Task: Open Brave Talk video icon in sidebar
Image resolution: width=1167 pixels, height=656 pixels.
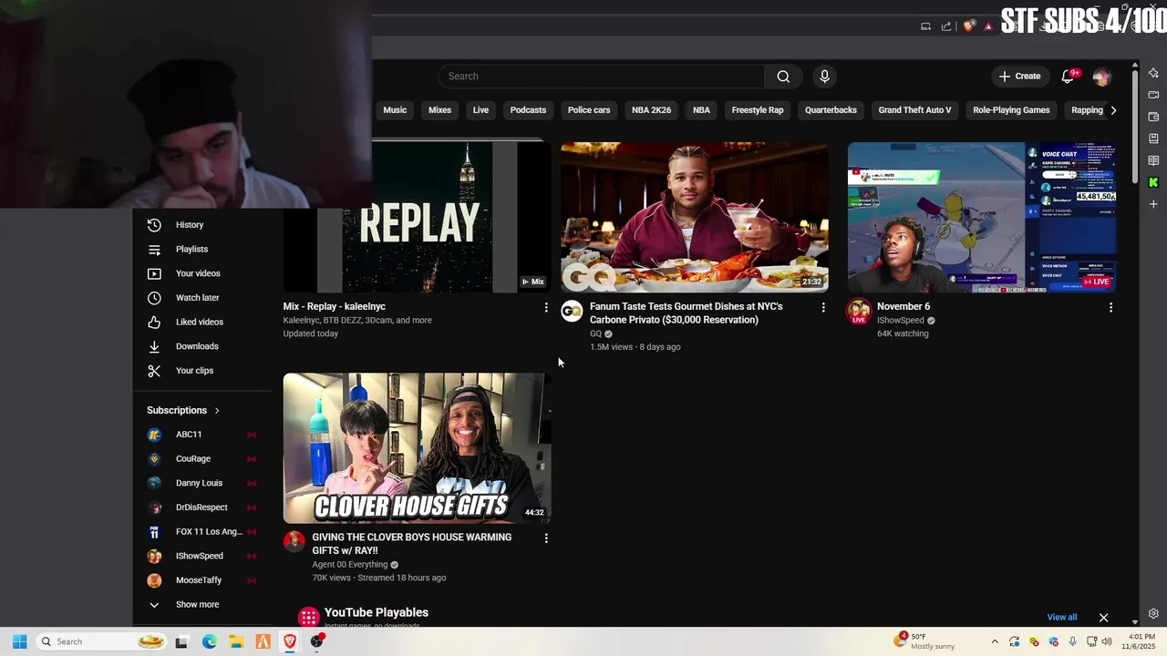Action: point(1153,95)
